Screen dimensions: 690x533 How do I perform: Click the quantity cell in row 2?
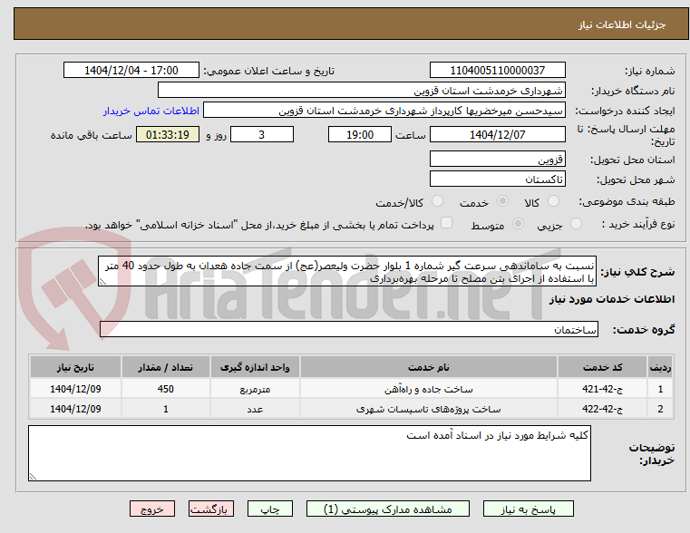[165, 409]
